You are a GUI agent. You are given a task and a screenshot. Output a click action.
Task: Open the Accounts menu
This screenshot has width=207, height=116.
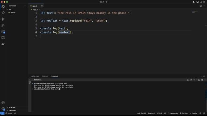[x=3, y=102]
